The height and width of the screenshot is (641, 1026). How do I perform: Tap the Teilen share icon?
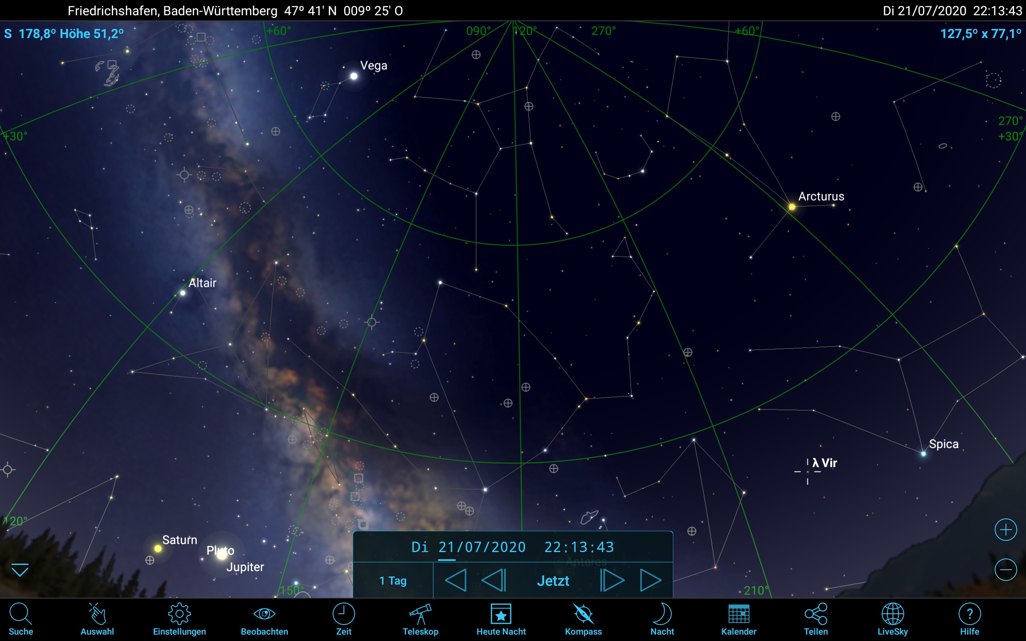point(816,619)
